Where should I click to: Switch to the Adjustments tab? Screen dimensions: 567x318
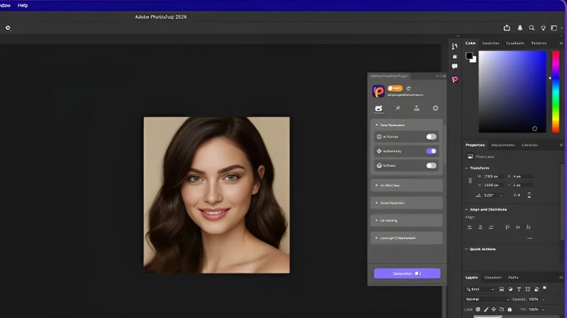click(503, 145)
